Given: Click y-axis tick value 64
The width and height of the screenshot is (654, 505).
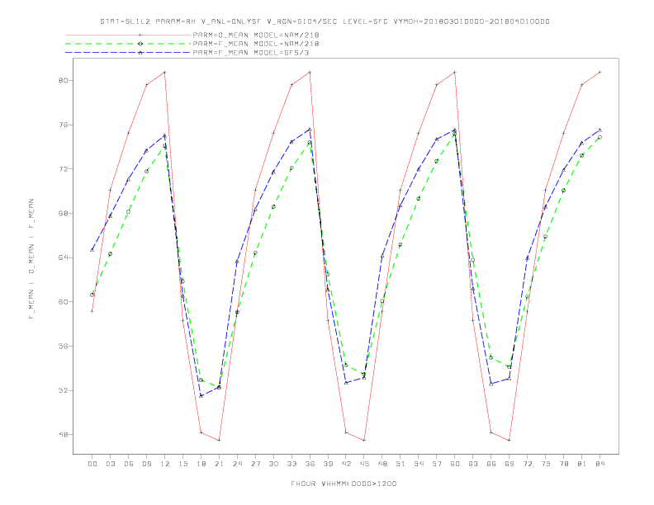Looking at the screenshot, I should pos(63,257).
